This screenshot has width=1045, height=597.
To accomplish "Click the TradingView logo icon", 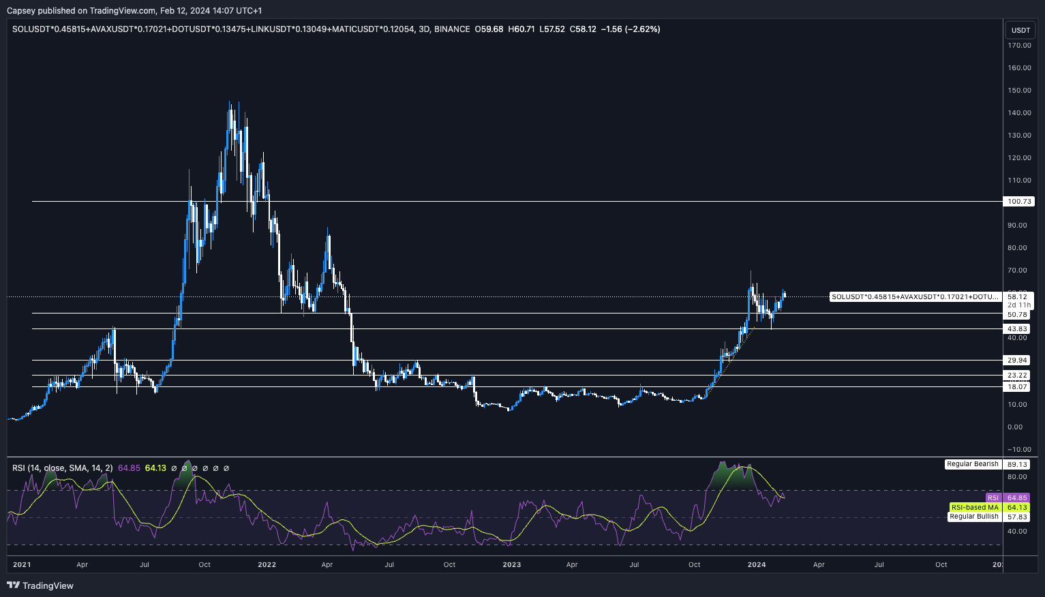I will (x=13, y=585).
